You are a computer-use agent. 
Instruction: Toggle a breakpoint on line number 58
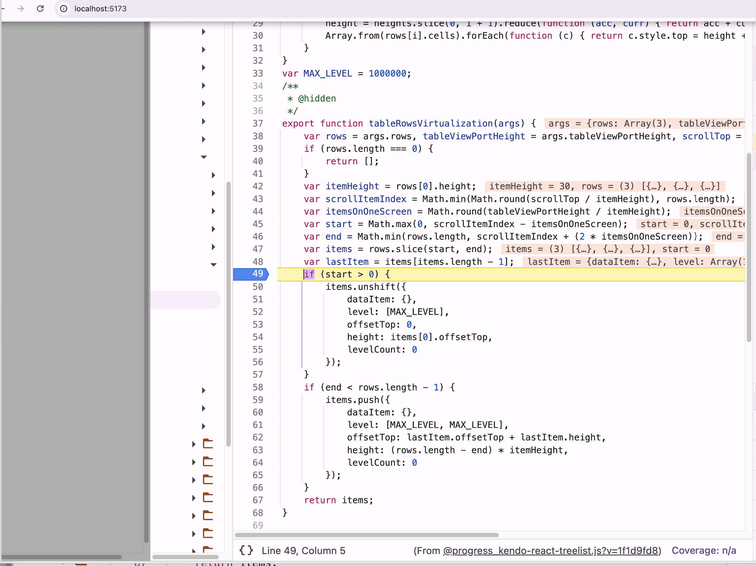pyautogui.click(x=258, y=387)
